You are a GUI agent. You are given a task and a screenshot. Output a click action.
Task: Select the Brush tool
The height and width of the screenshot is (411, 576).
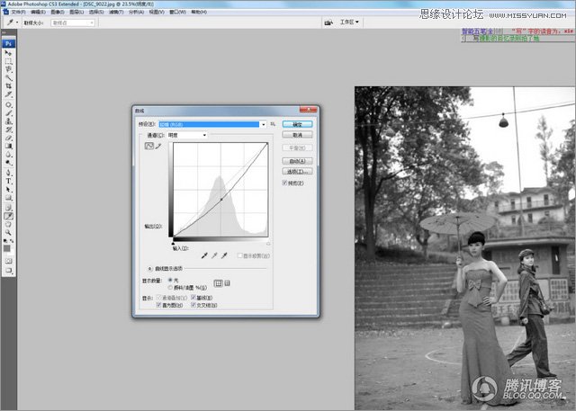[8, 113]
